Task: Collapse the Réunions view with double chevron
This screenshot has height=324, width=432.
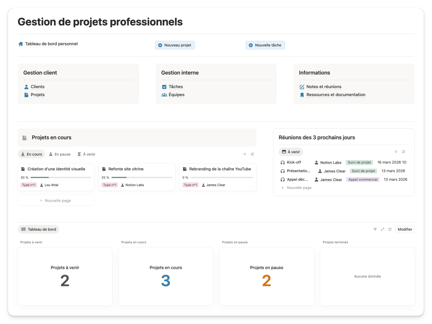Action: coord(396,152)
